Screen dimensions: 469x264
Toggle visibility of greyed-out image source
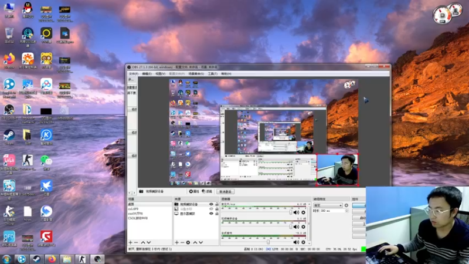click(x=211, y=209)
